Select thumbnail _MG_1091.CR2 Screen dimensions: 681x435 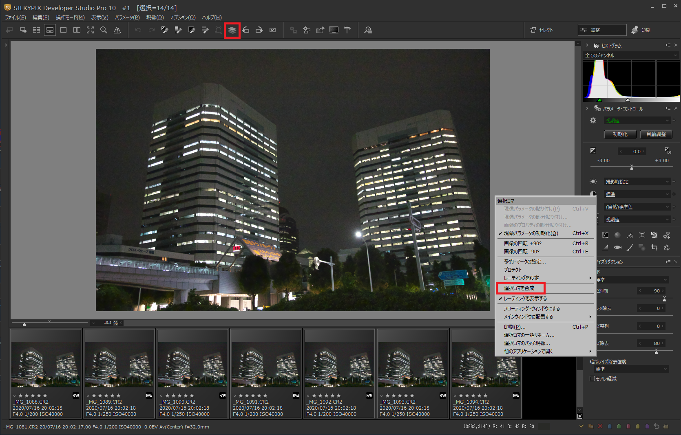pyautogui.click(x=266, y=373)
